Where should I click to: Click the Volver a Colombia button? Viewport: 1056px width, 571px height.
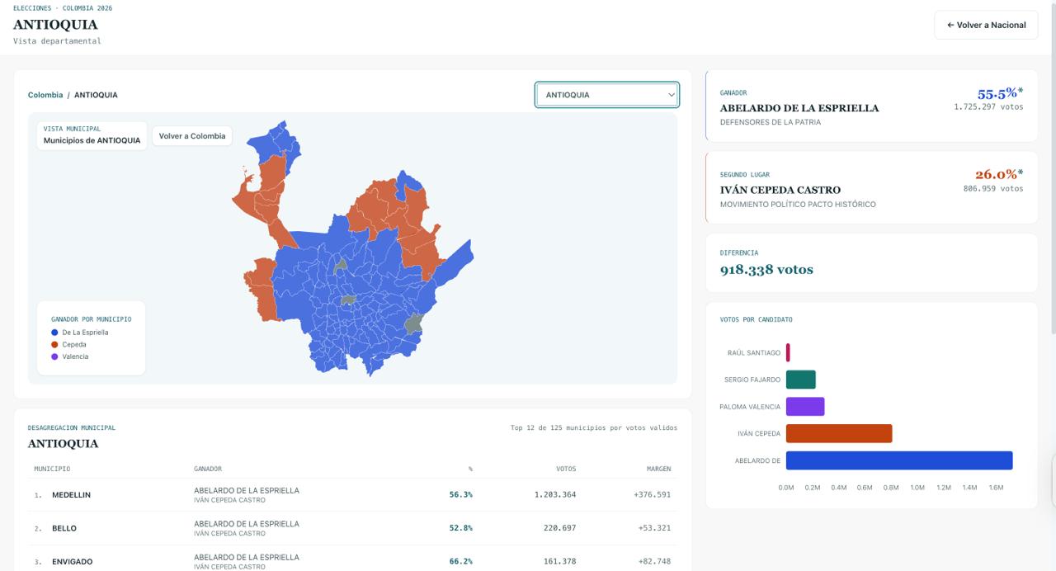coord(192,136)
